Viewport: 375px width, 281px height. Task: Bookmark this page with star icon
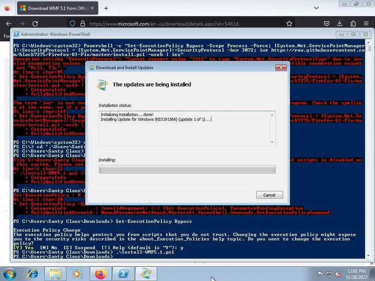click(x=289, y=24)
